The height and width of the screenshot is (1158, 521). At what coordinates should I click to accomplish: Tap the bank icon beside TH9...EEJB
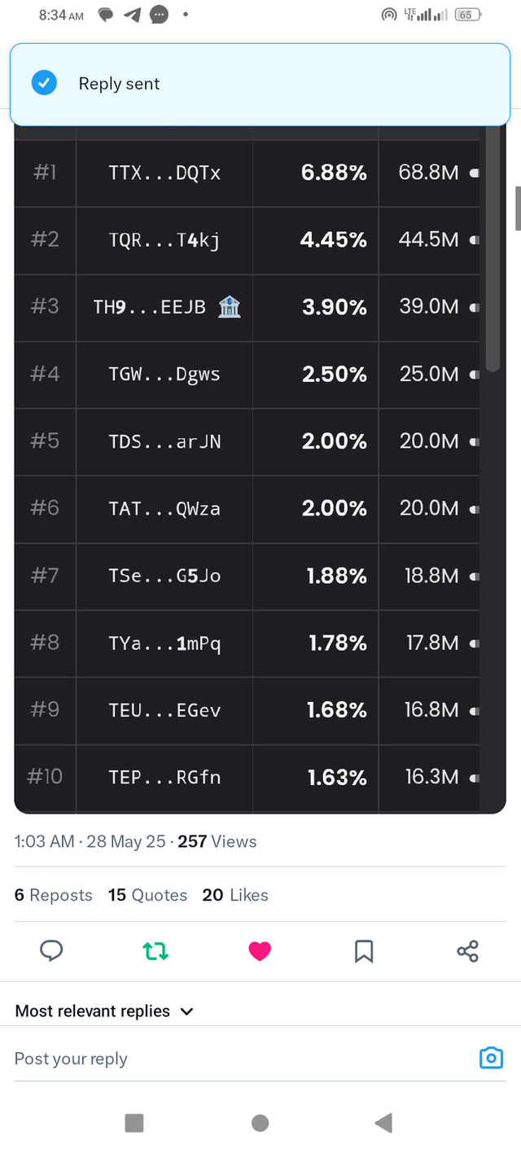pyautogui.click(x=230, y=307)
